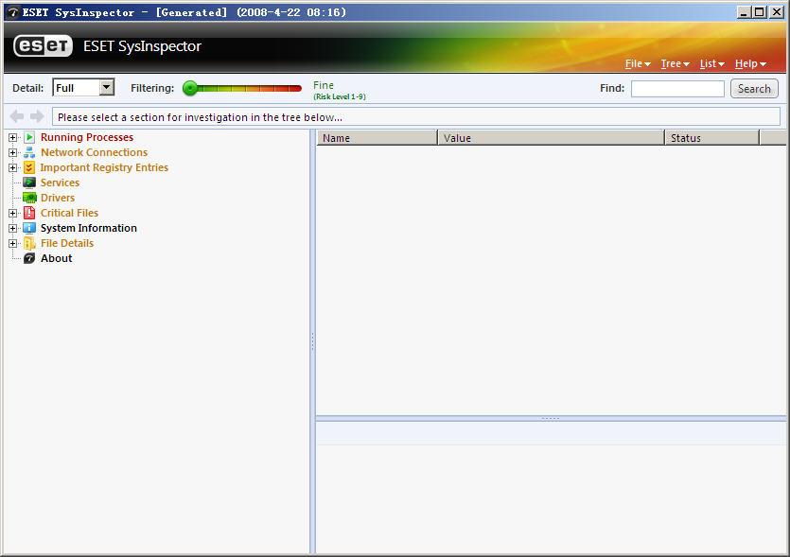Sort by the Name column header
The height and width of the screenshot is (557, 790).
point(377,137)
